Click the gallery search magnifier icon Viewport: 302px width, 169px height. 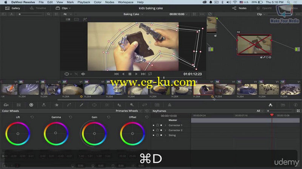click(x=49, y=14)
